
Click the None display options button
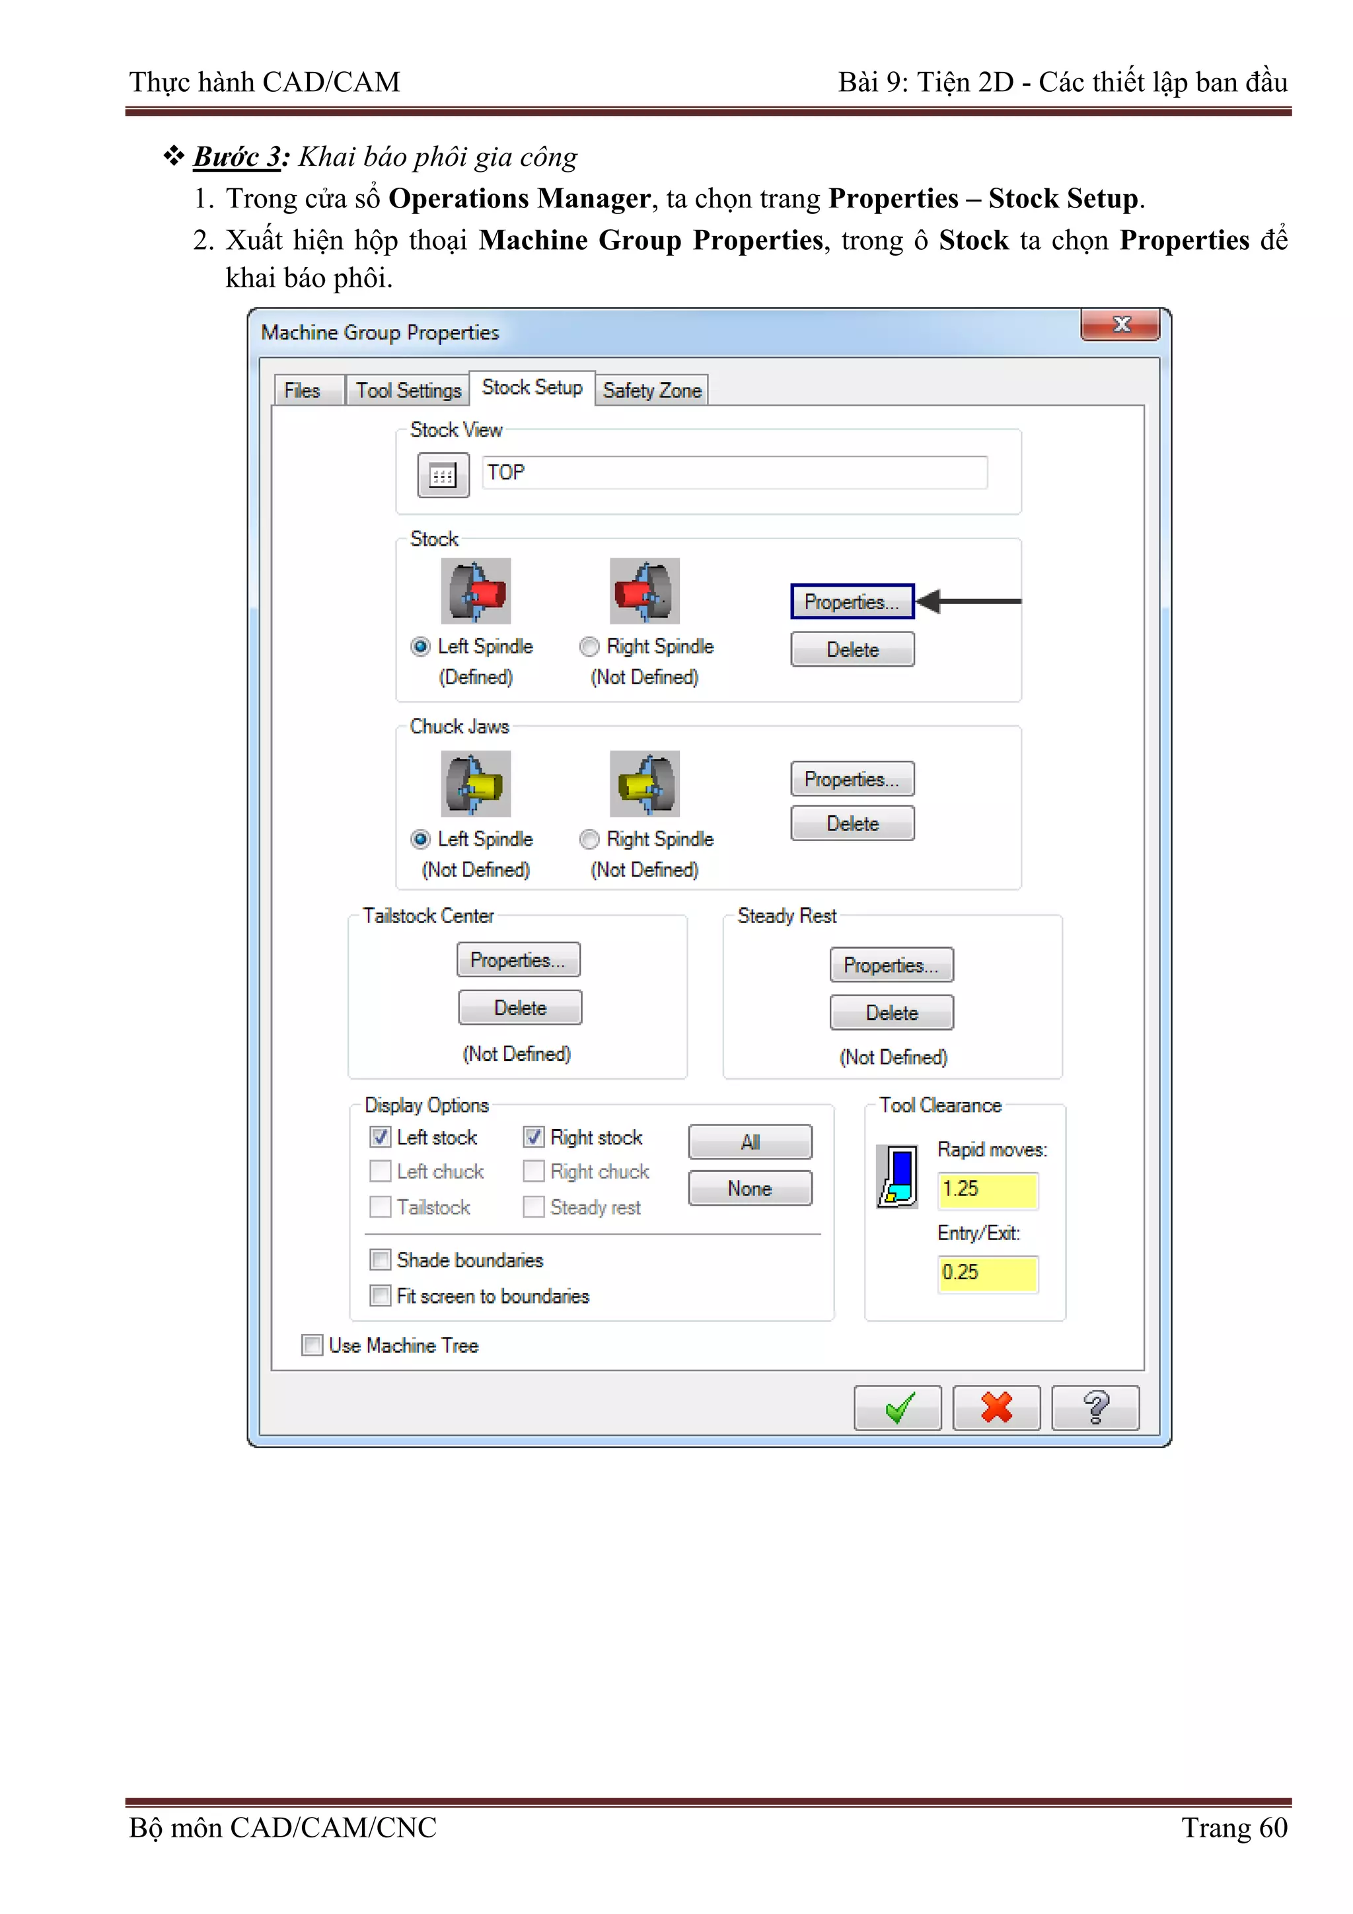tap(750, 1188)
